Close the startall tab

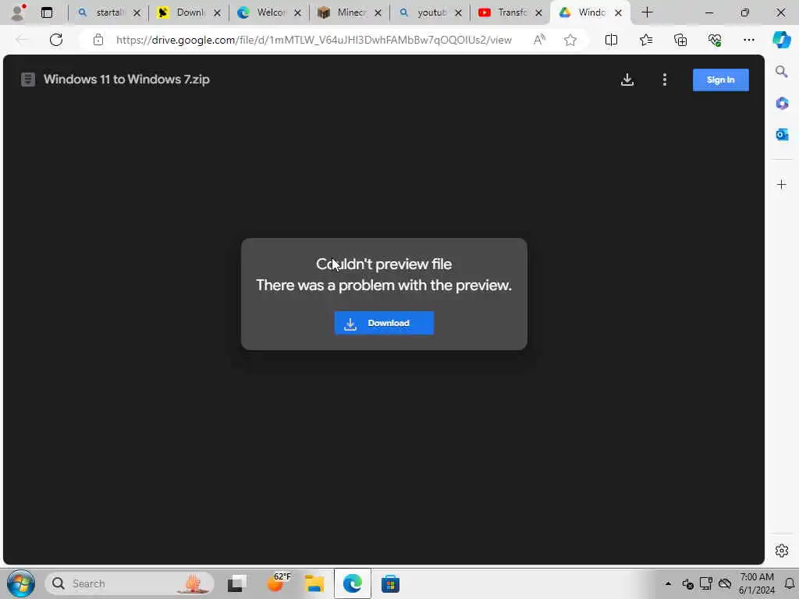point(137,12)
